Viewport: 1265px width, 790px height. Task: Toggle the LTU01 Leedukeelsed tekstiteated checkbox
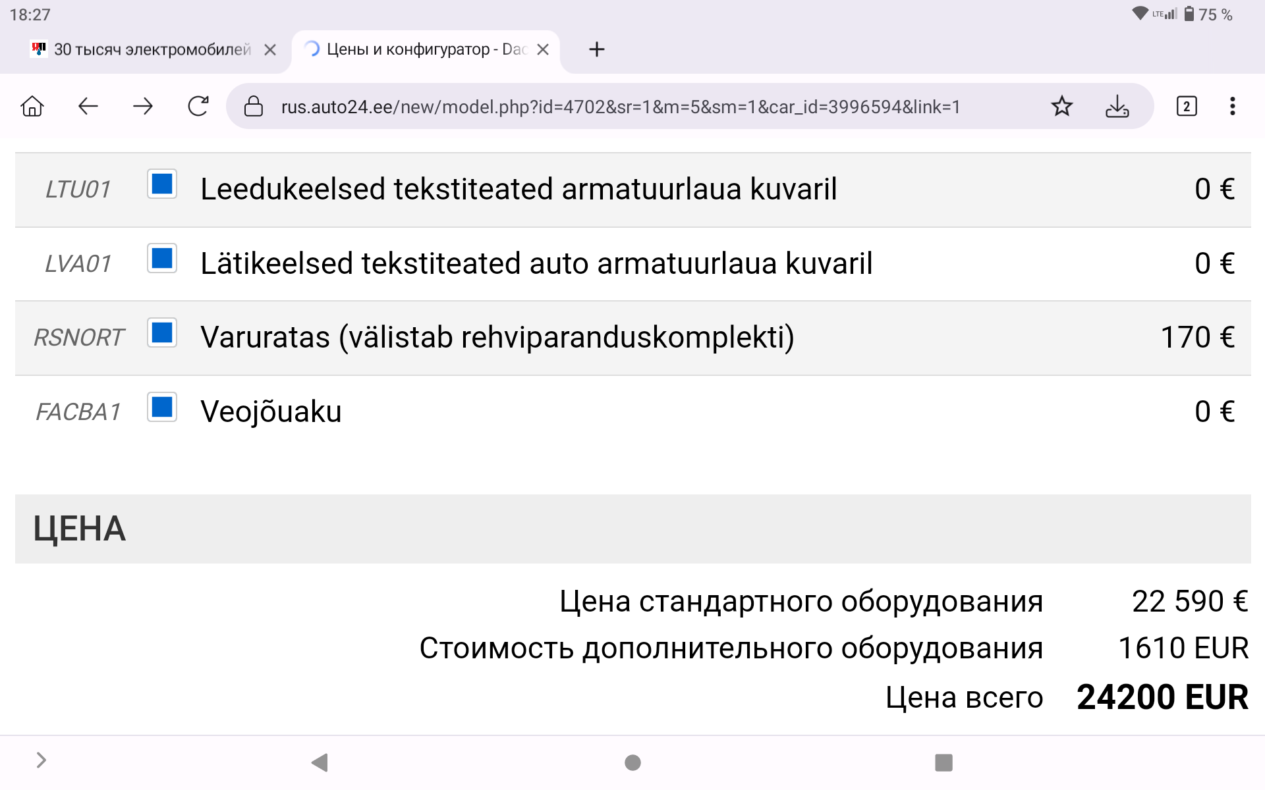[162, 184]
